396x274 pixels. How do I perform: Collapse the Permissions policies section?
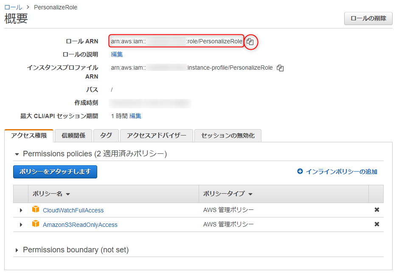17,154
